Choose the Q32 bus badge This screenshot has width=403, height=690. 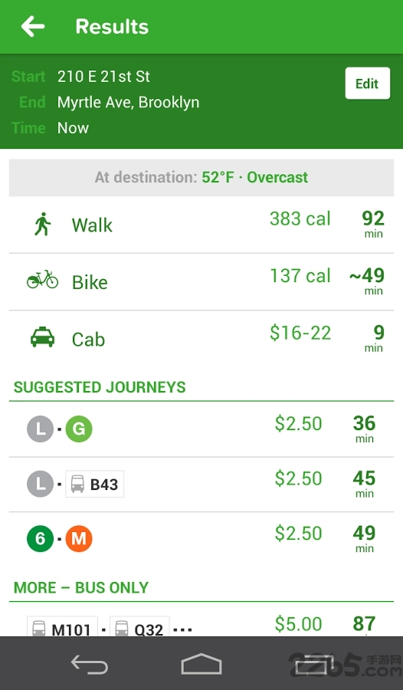[x=139, y=626]
